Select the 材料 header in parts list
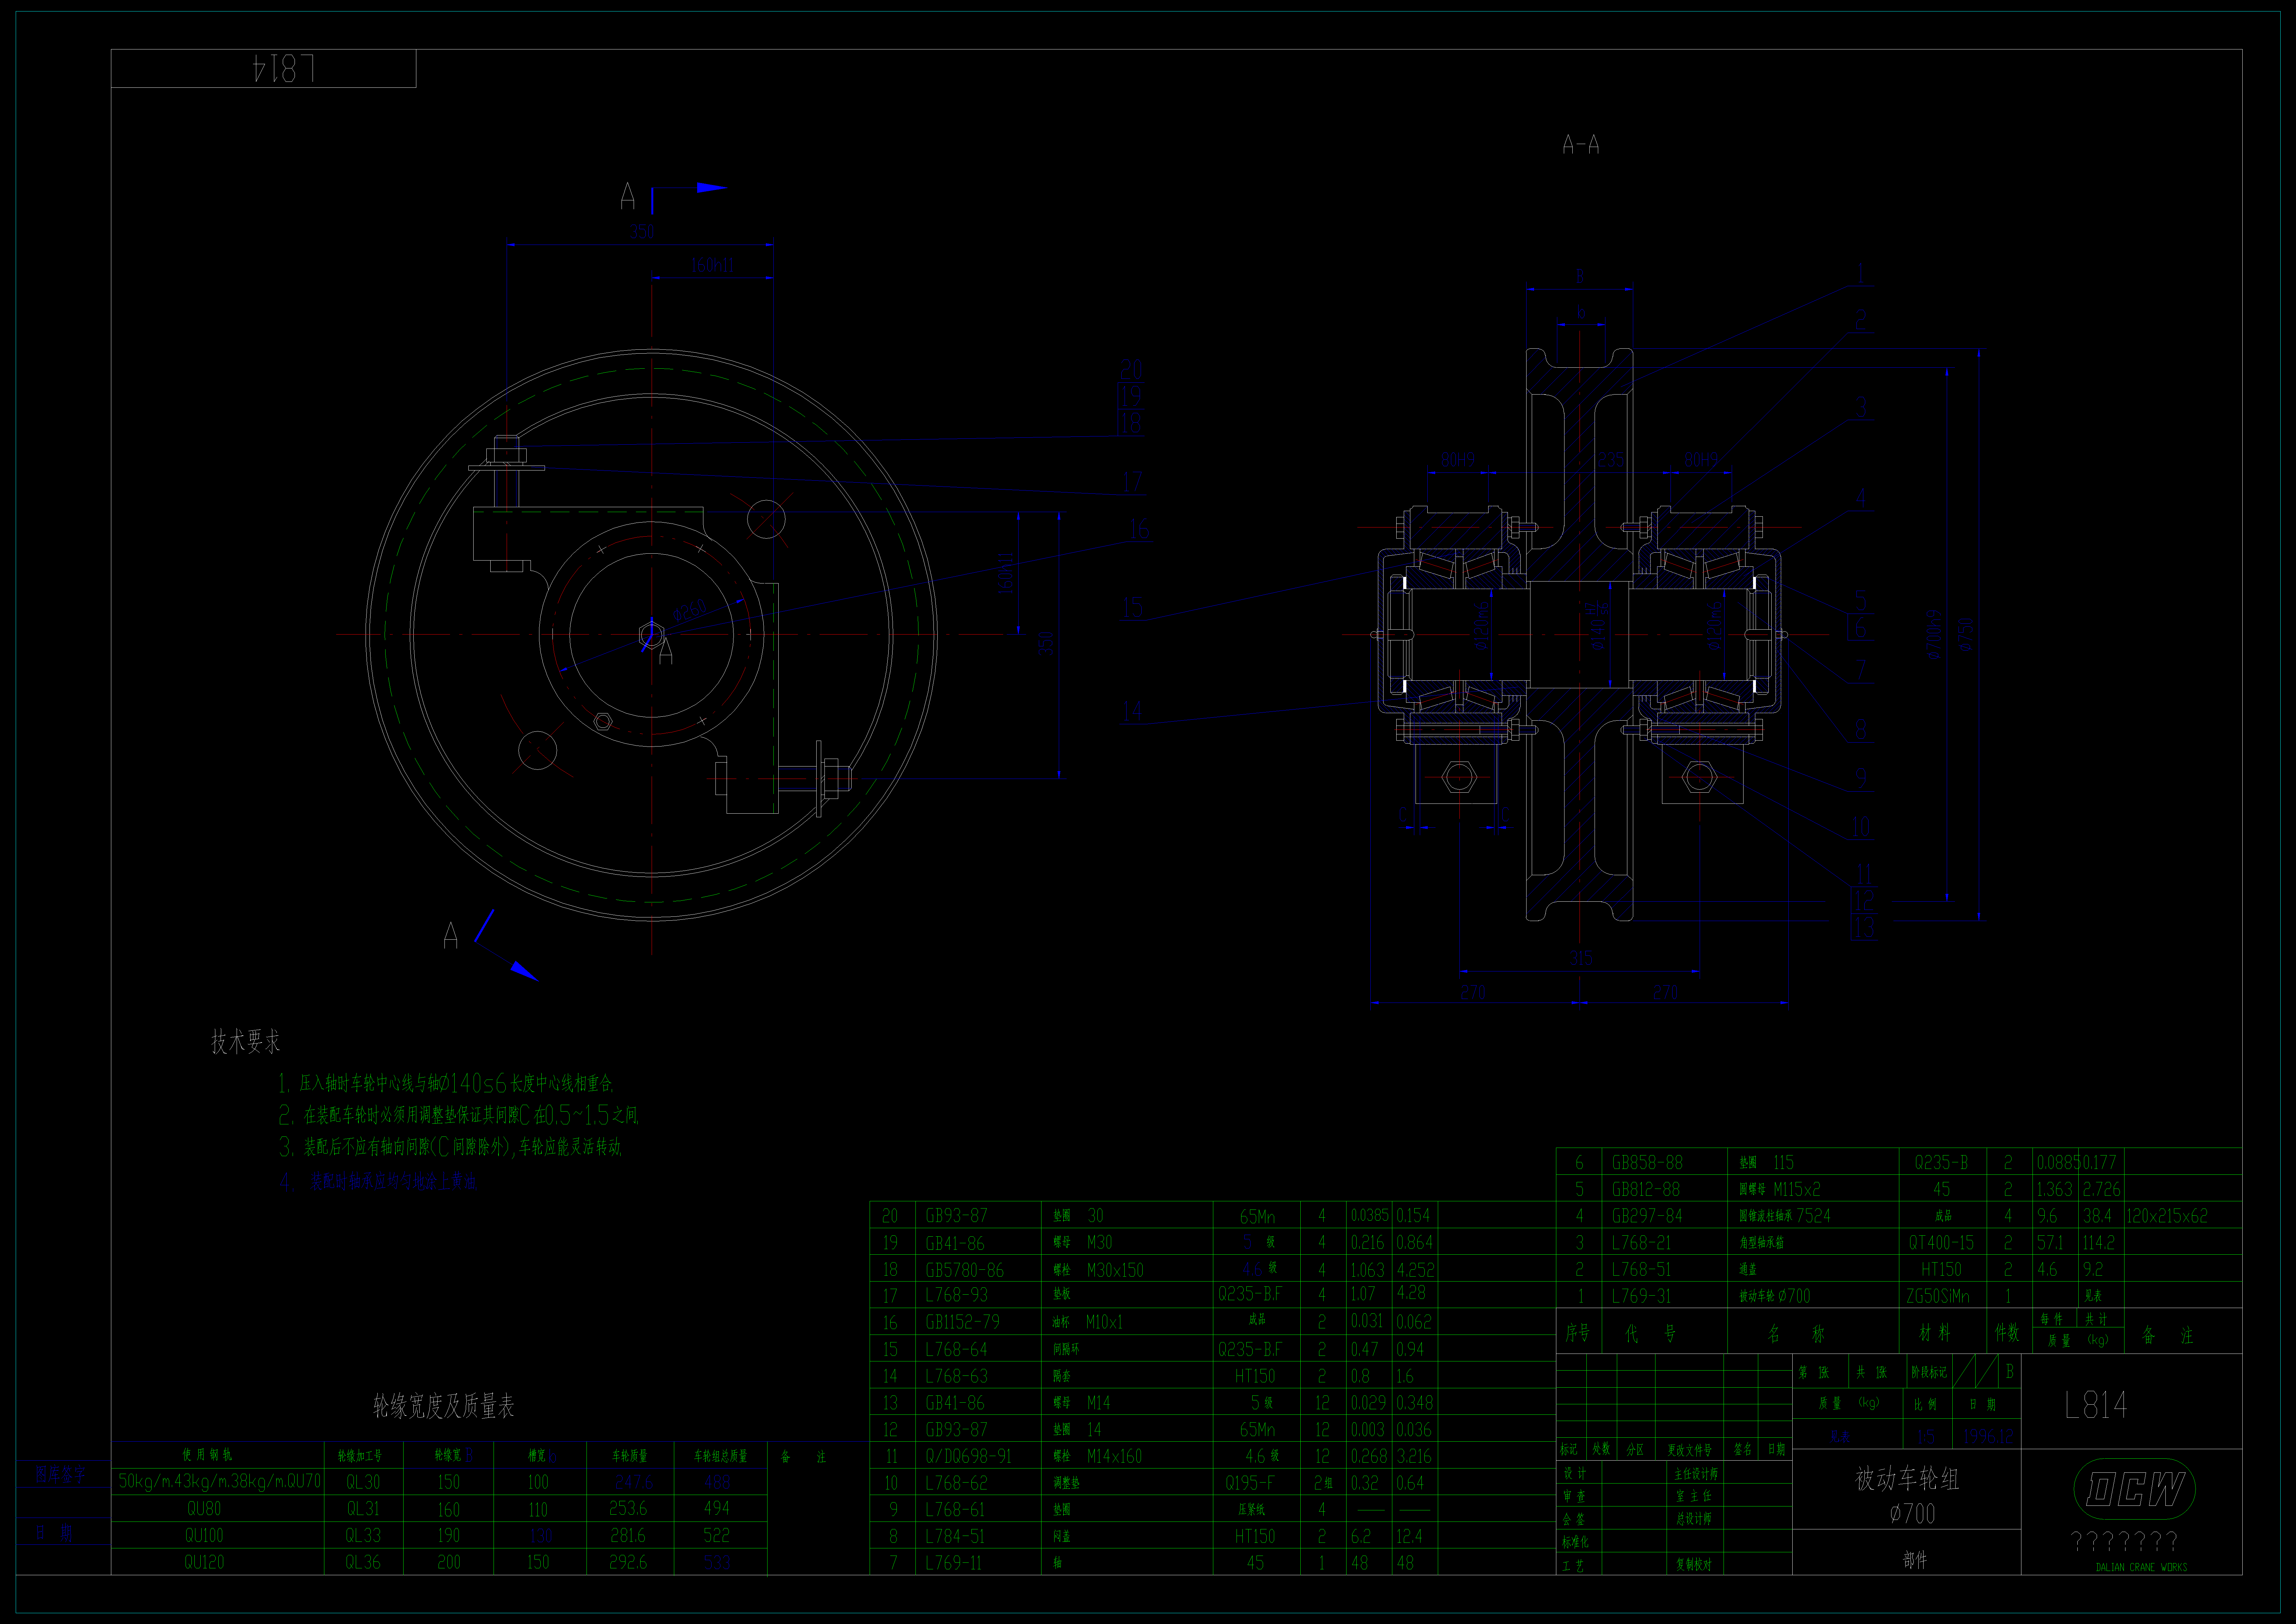This screenshot has height=1624, width=2296. 1935,1333
